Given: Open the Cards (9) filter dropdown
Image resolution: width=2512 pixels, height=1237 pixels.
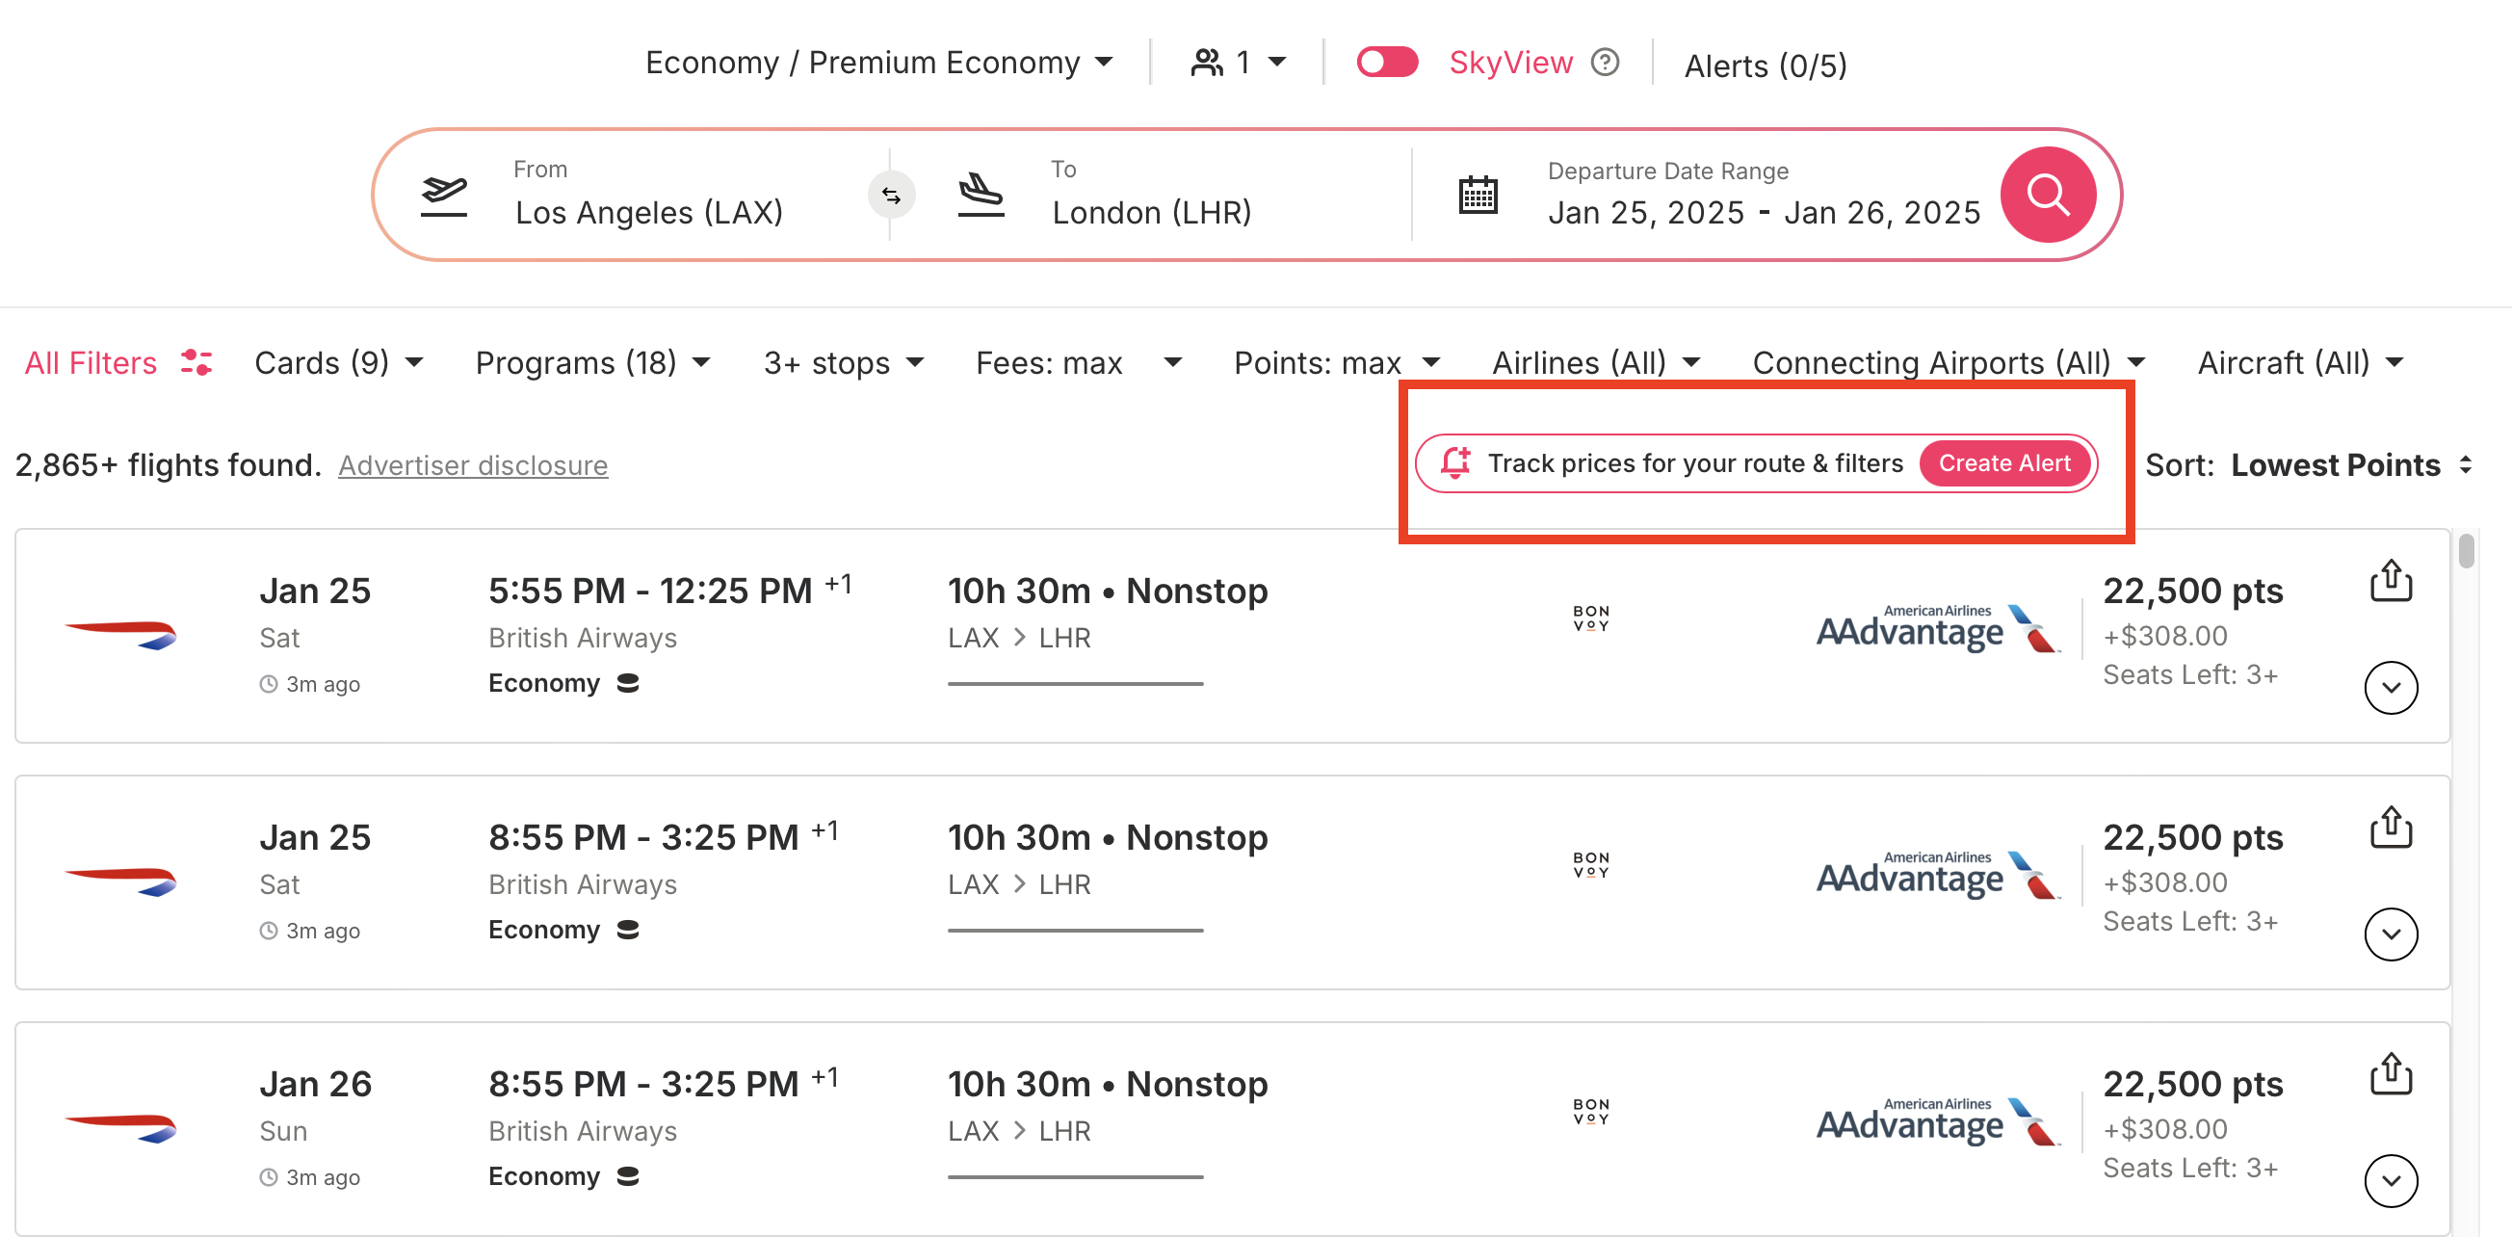Looking at the screenshot, I should pos(338,363).
